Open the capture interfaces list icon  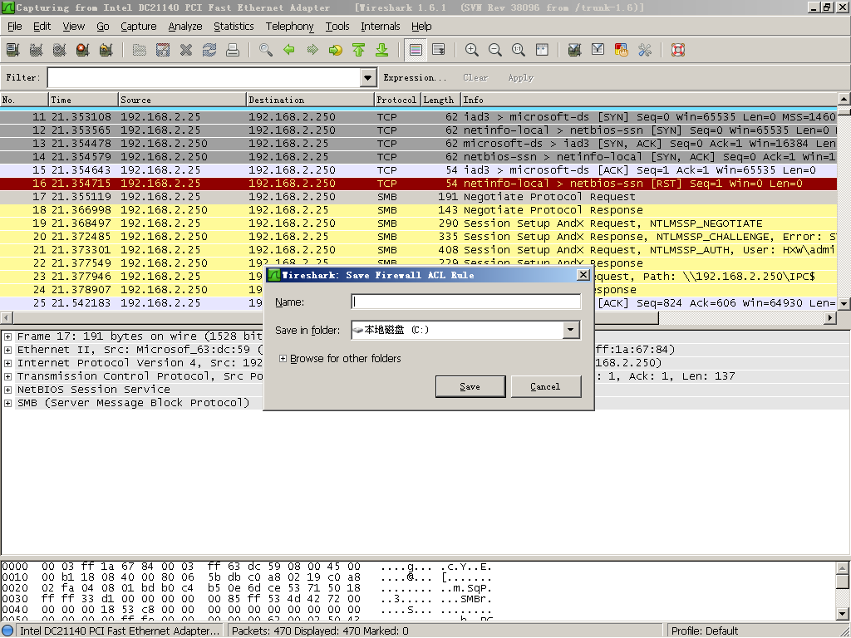(12, 50)
